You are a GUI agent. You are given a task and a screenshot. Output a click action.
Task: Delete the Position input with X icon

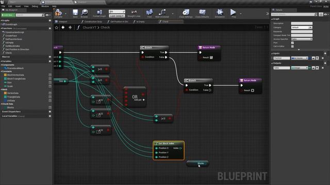coord(323,58)
